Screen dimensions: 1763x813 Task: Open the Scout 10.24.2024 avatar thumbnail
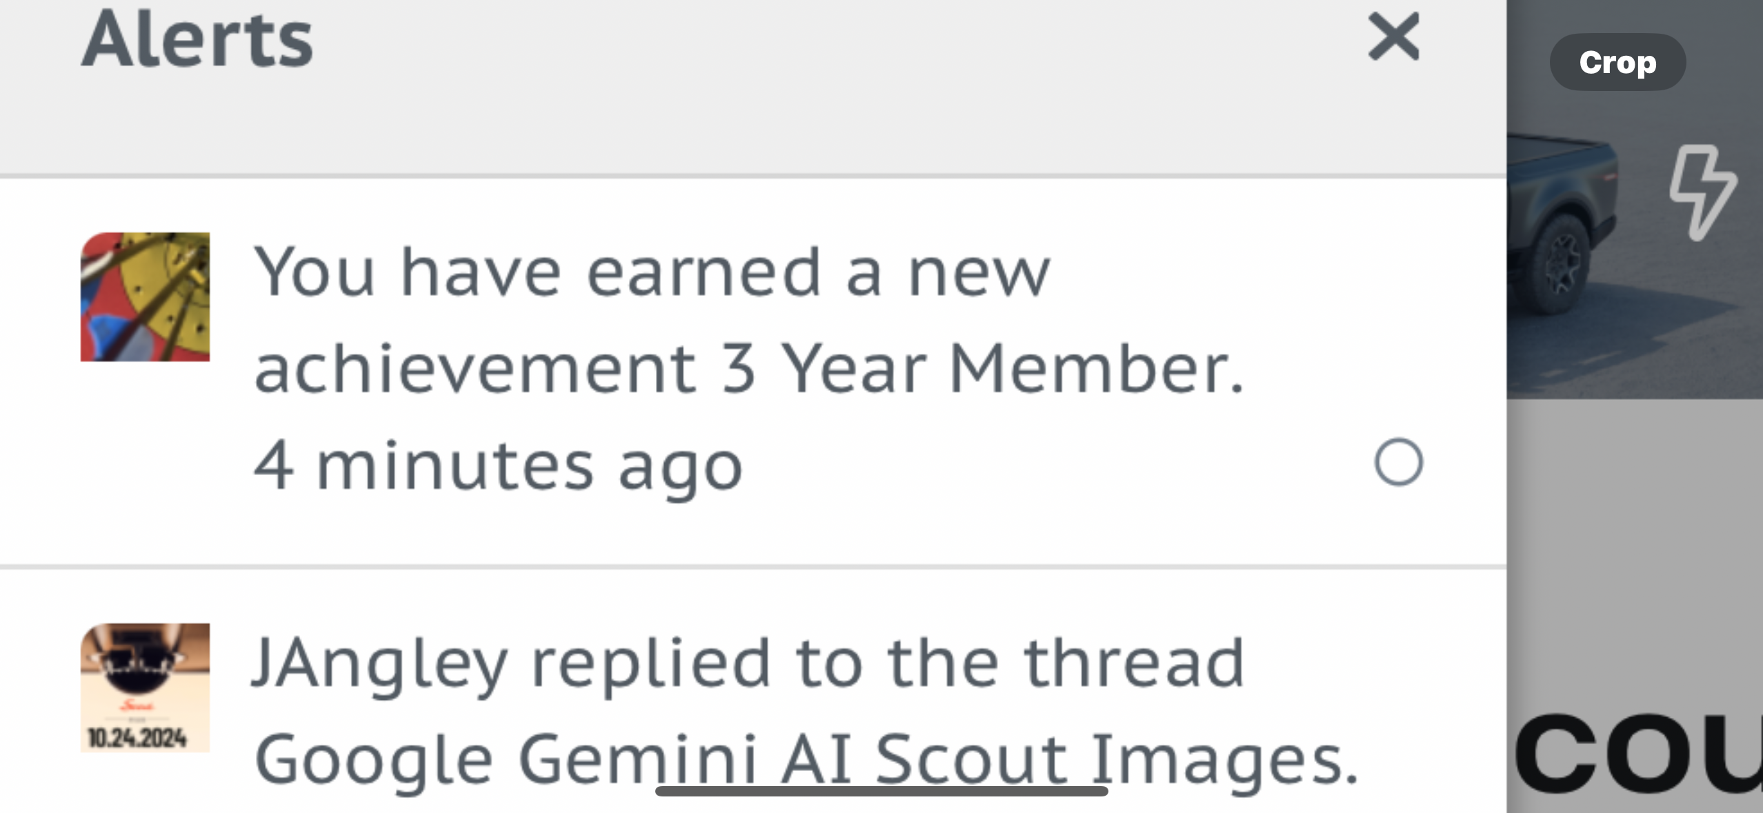coord(146,687)
